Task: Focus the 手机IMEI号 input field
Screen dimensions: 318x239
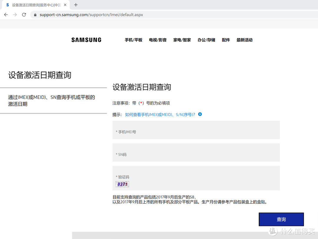Action: [x=196, y=130]
